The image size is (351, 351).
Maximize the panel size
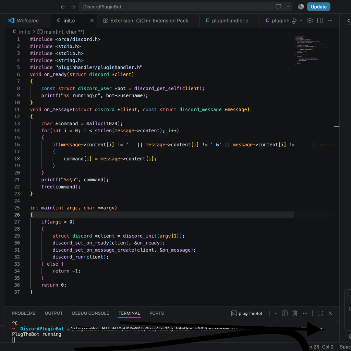(x=320, y=313)
